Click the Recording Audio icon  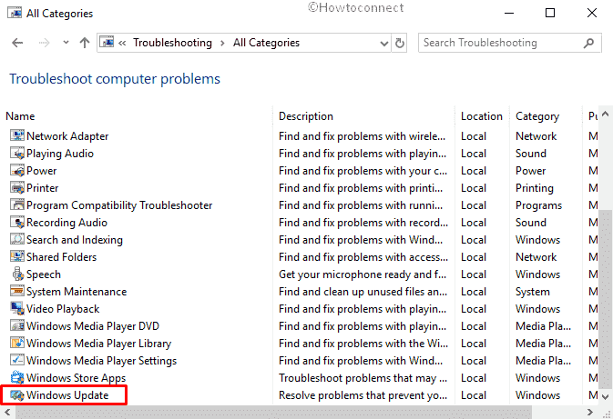[17, 223]
